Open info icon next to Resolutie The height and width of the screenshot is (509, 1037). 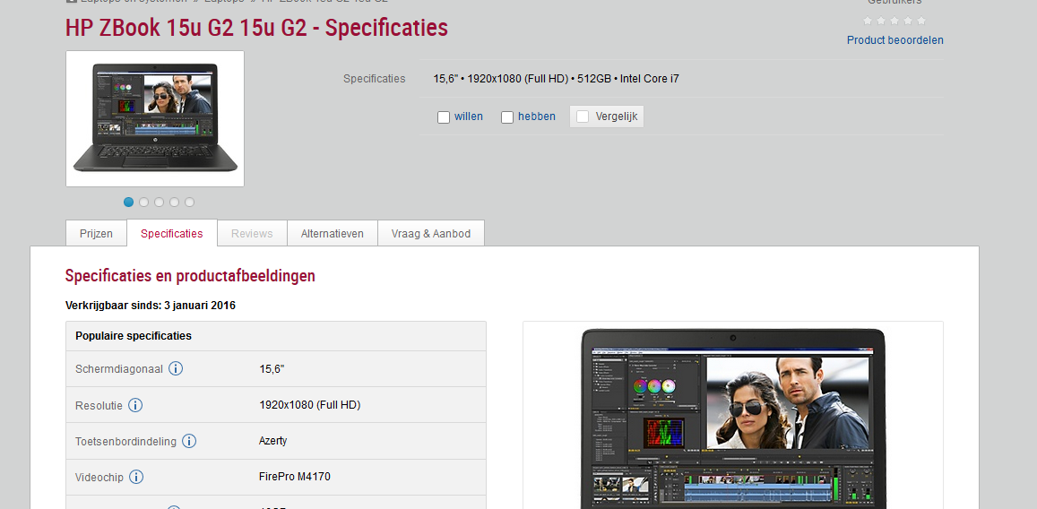pyautogui.click(x=135, y=405)
